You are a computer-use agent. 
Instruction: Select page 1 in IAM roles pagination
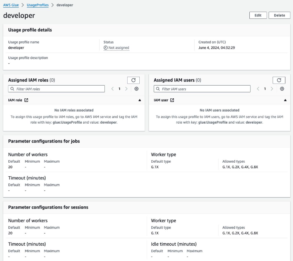119,89
